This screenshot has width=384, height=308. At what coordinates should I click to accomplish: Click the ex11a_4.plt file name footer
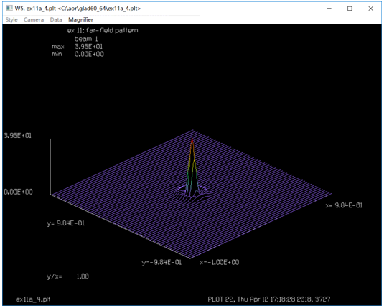(33, 299)
